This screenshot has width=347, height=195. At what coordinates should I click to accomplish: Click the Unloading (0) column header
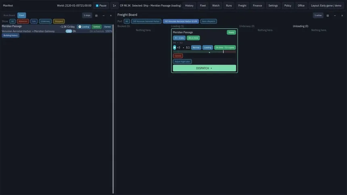coord(300,26)
